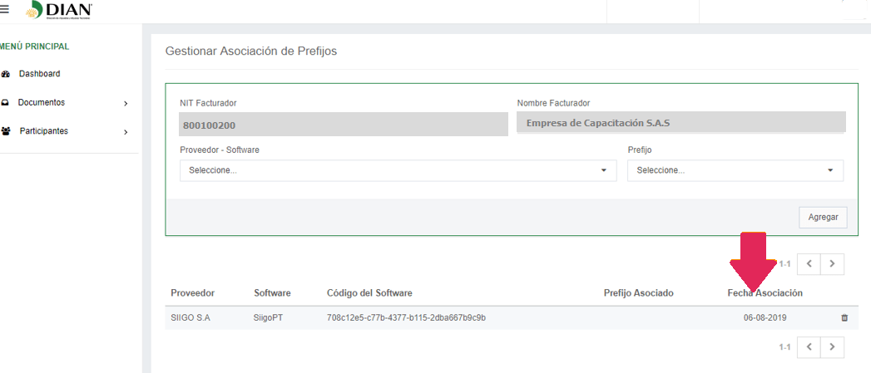Click the Fecha Asociación column header
The height and width of the screenshot is (373, 871).
765,292
